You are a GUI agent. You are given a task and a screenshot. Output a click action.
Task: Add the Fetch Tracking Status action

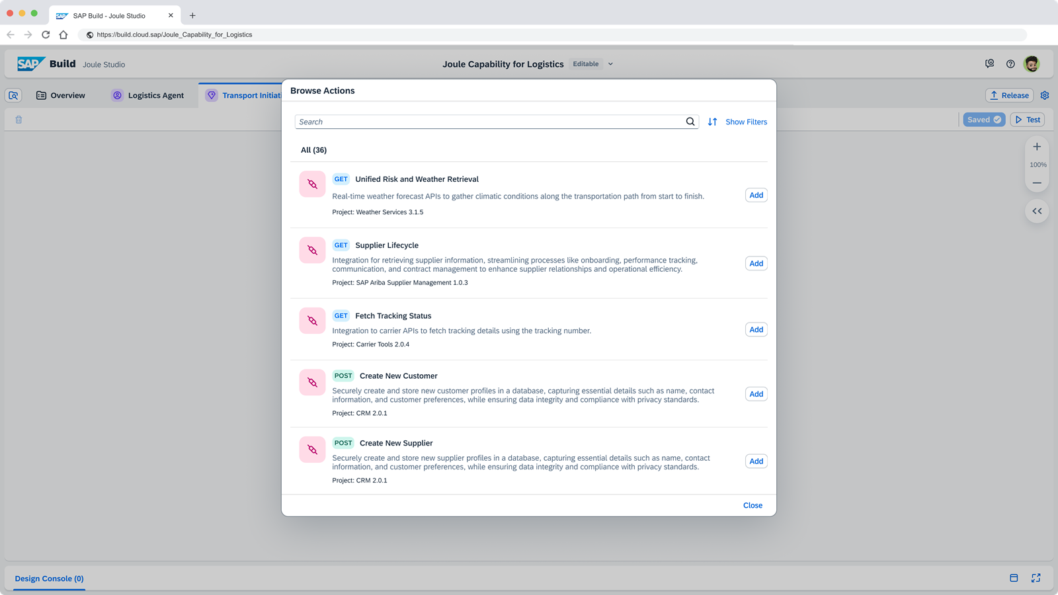(756, 329)
